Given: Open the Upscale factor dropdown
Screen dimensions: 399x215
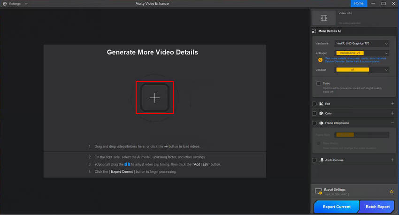Looking at the screenshot, I should click(x=361, y=70).
